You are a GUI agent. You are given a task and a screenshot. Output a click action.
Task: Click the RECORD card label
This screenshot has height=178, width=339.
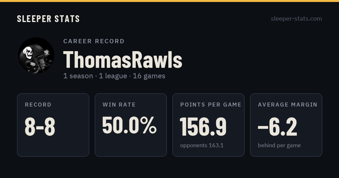click(38, 105)
